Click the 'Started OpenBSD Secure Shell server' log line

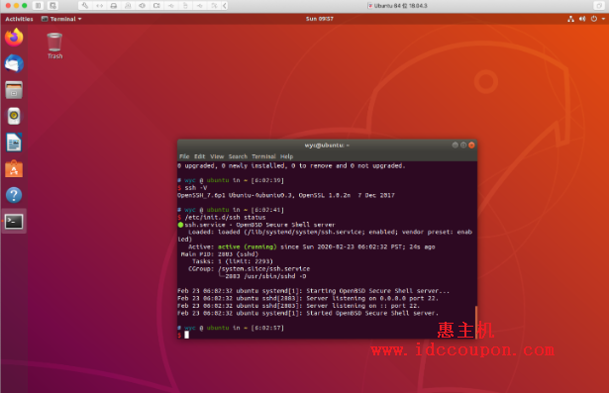[308, 314]
